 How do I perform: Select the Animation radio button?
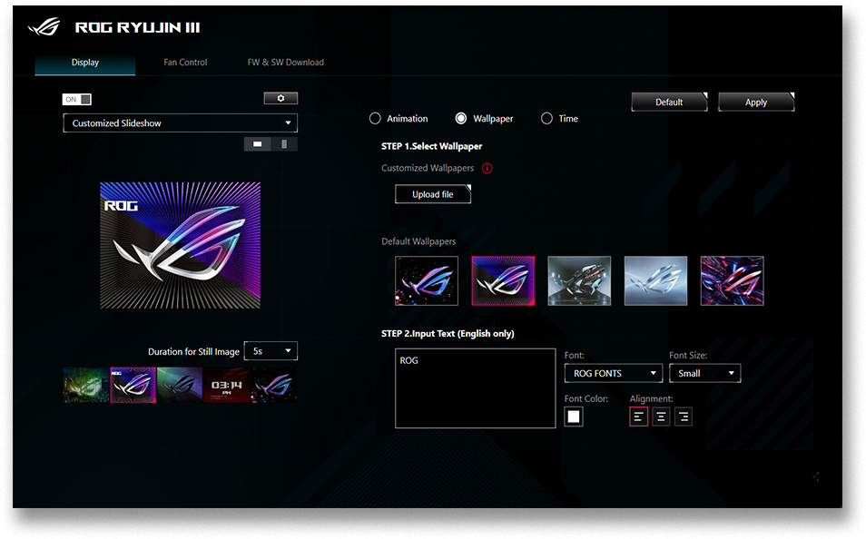point(375,118)
